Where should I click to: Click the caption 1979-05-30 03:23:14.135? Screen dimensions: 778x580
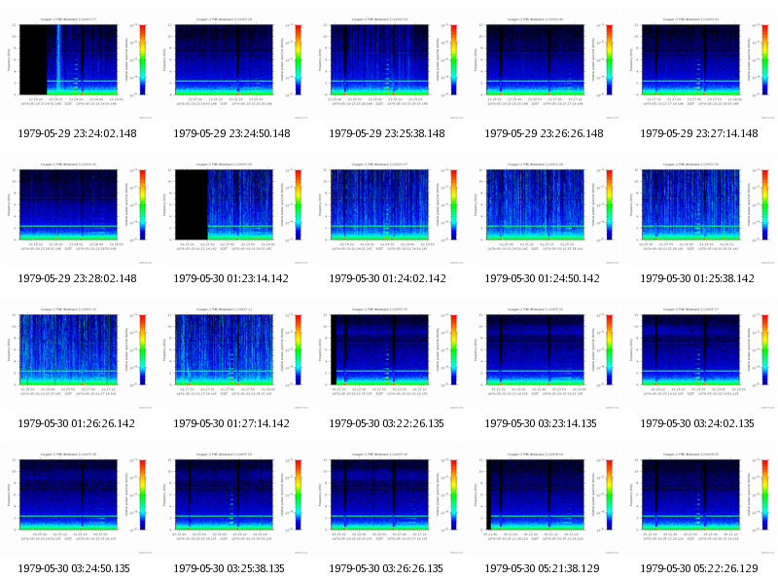click(x=541, y=423)
